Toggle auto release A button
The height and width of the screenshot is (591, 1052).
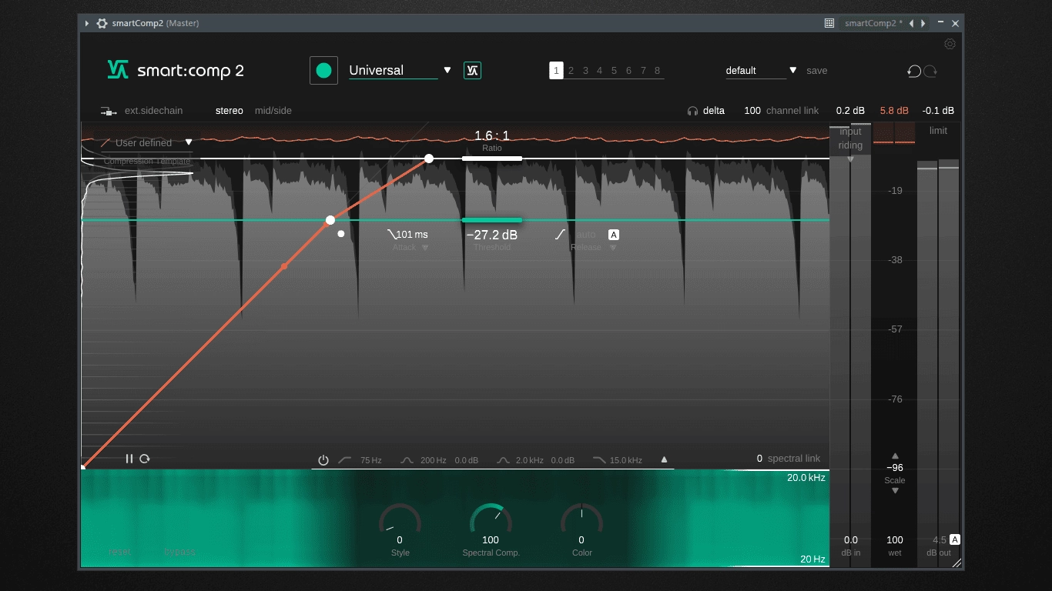[x=614, y=235]
